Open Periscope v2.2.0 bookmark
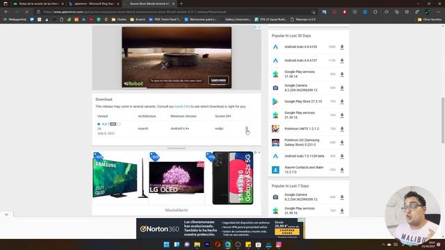The height and width of the screenshot is (250, 445). pyautogui.click(x=303, y=19)
